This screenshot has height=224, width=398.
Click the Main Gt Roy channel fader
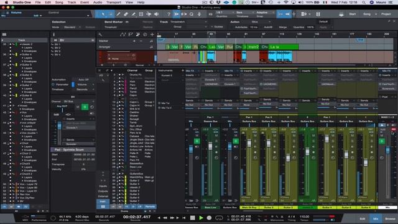tap(249, 143)
